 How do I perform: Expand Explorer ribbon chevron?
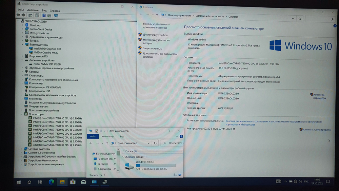click(177, 136)
